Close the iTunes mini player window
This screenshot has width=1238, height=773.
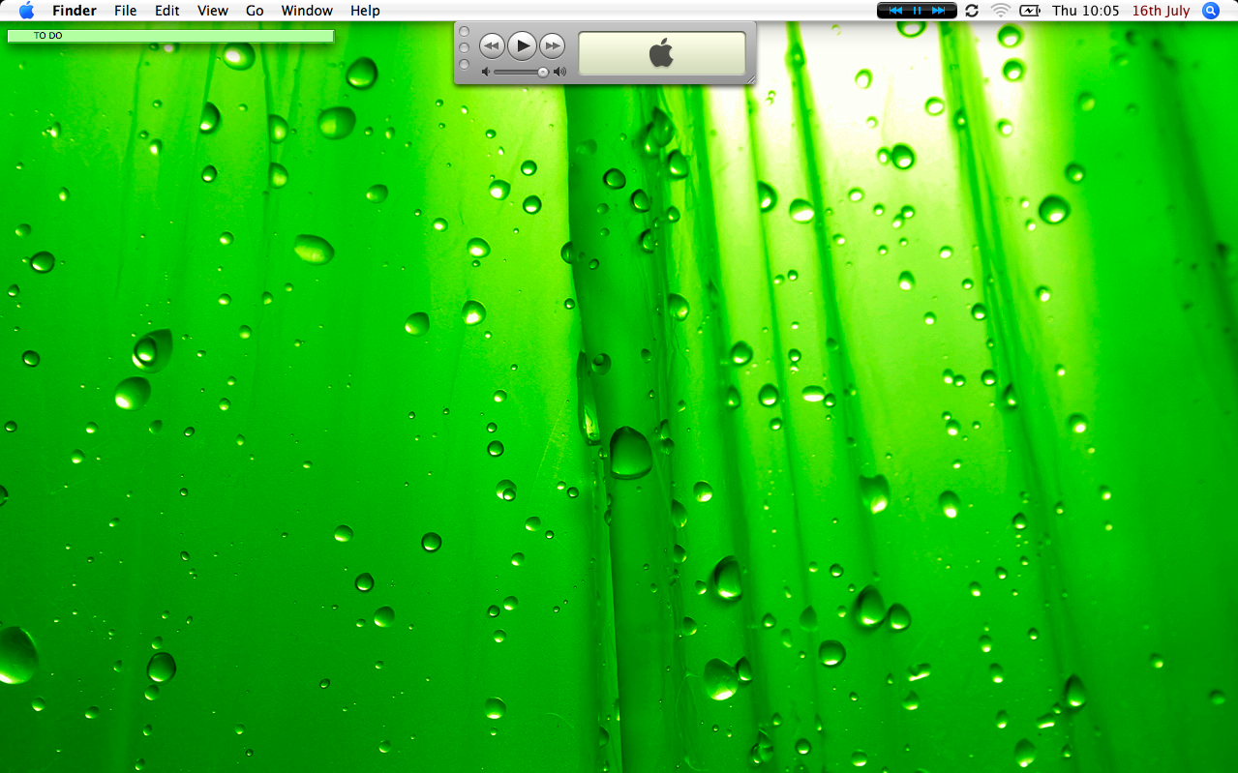coord(464,32)
